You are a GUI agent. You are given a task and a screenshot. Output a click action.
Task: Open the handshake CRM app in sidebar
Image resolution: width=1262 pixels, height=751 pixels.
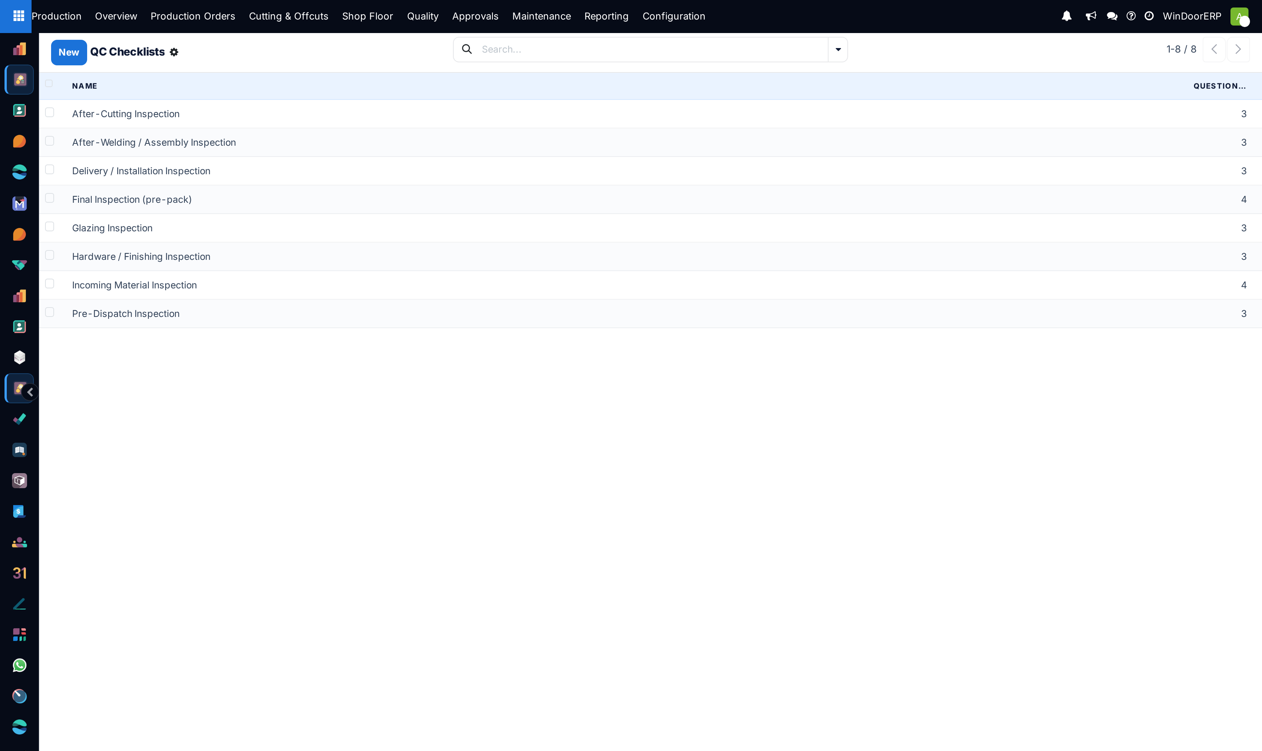coord(19,265)
